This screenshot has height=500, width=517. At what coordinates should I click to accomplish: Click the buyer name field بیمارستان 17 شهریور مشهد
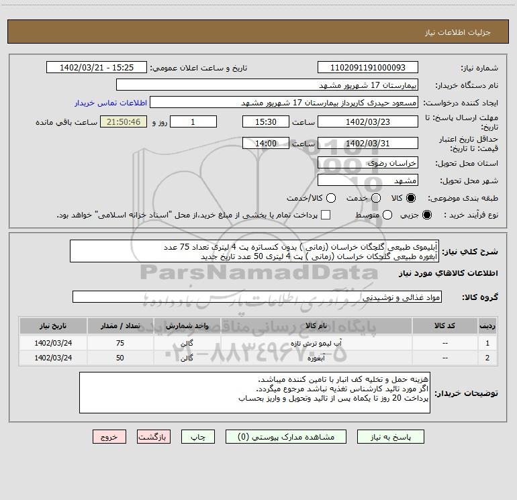click(267, 85)
